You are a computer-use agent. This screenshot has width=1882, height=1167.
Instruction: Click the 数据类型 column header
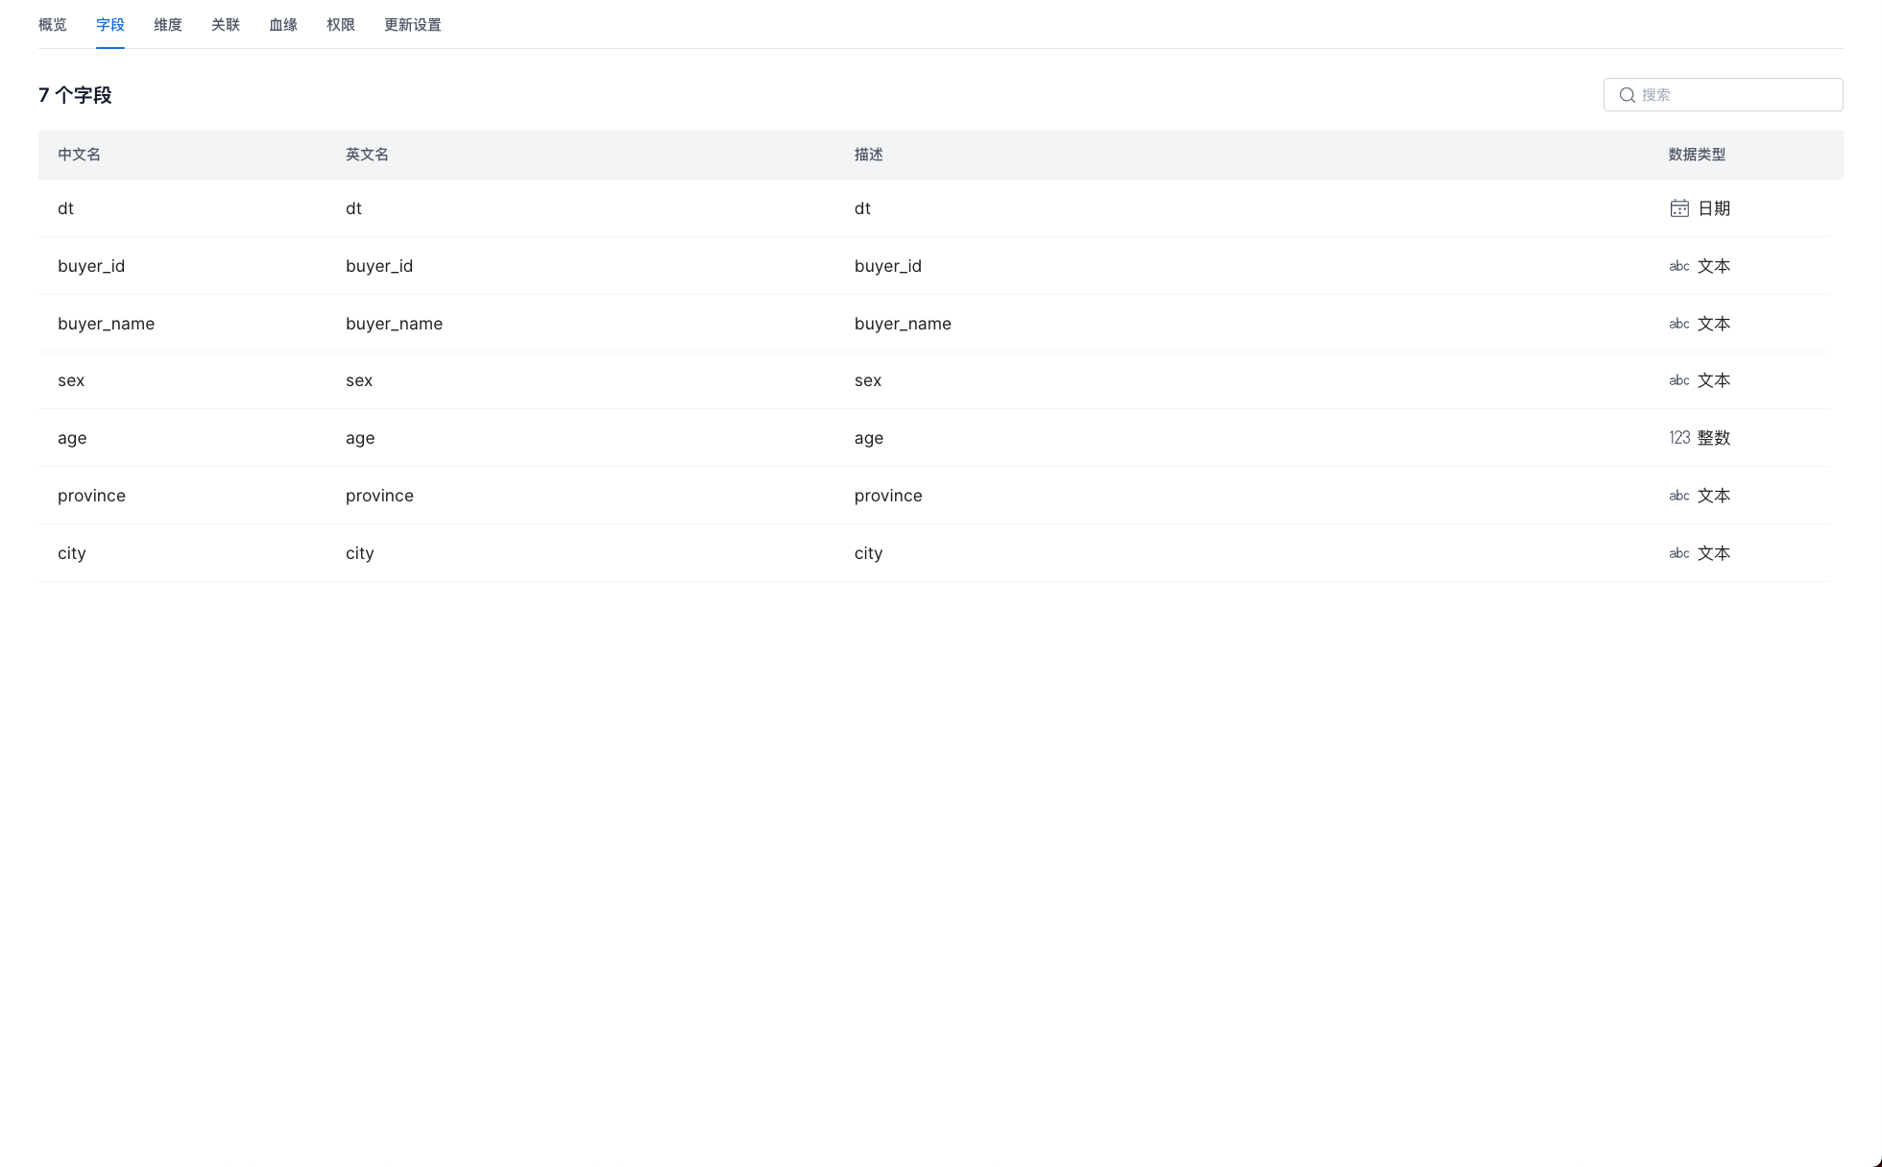(1697, 155)
